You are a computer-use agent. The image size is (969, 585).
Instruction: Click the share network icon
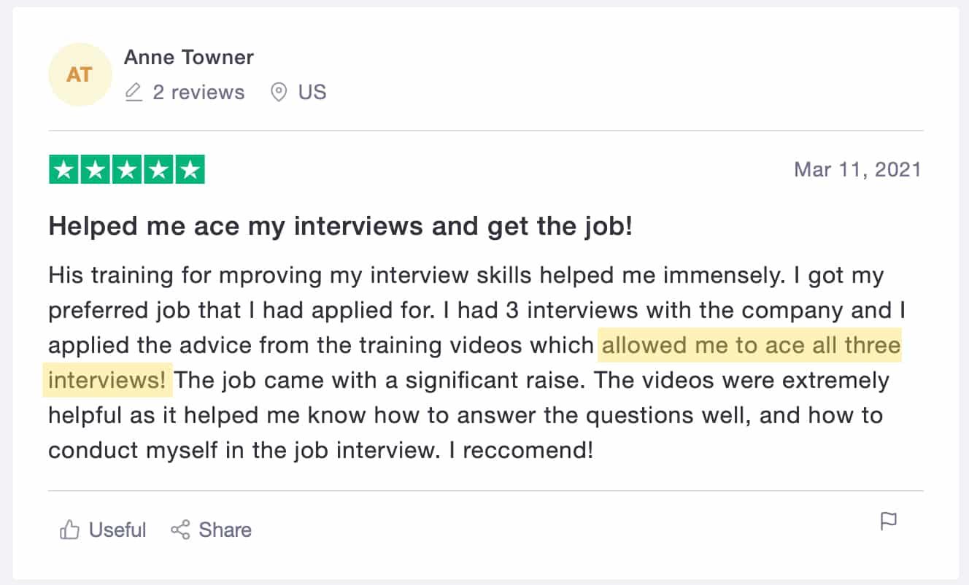pyautogui.click(x=180, y=530)
